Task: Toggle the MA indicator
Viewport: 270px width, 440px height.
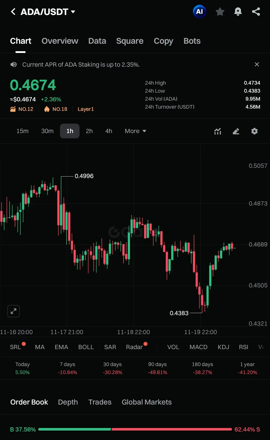Action: tap(40, 347)
